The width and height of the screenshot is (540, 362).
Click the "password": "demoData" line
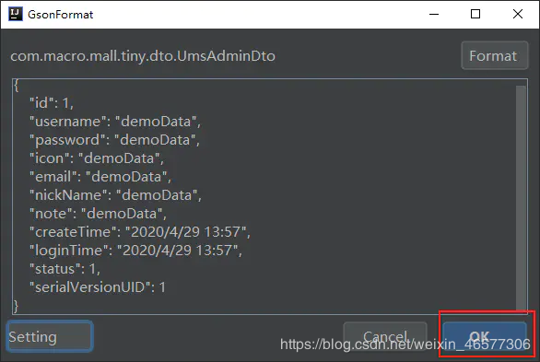(114, 140)
